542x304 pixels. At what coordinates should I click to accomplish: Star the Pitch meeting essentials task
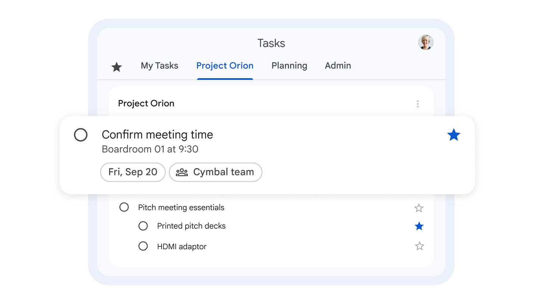point(419,208)
